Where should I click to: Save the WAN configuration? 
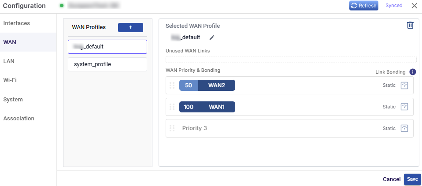[x=412, y=179]
